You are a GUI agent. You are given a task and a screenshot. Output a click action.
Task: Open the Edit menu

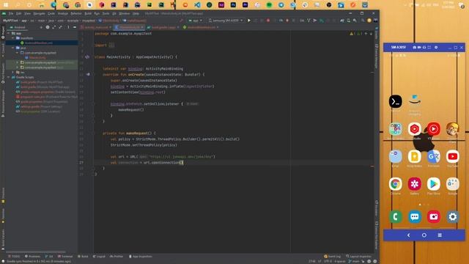pyautogui.click(x=19, y=13)
